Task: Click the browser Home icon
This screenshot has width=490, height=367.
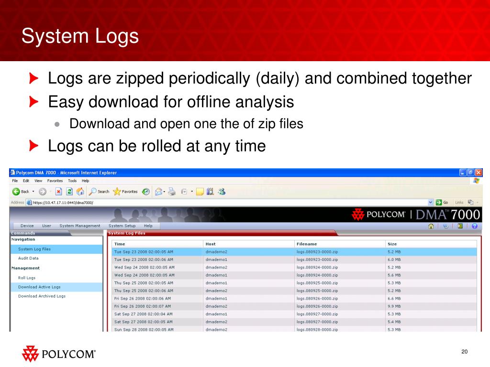Action: [x=80, y=192]
